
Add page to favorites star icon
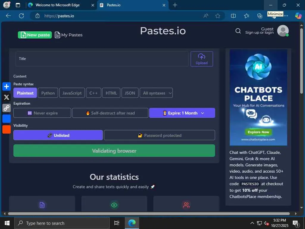pyautogui.click(x=218, y=16)
